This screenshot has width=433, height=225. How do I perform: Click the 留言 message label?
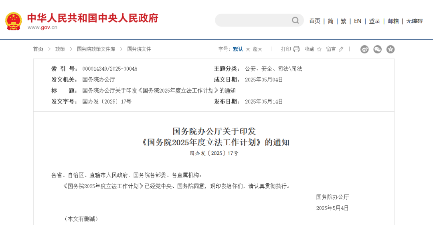(331, 49)
